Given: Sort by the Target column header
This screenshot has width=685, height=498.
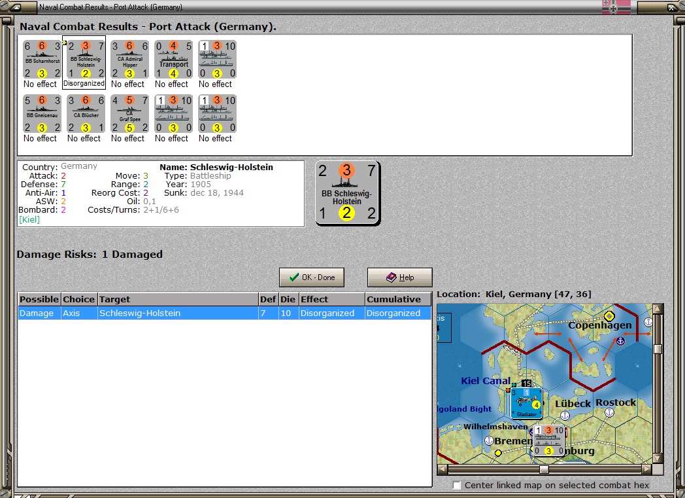Looking at the screenshot, I should (x=178, y=299).
